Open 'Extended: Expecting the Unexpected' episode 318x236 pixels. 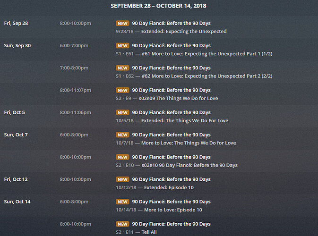[x=184, y=32]
